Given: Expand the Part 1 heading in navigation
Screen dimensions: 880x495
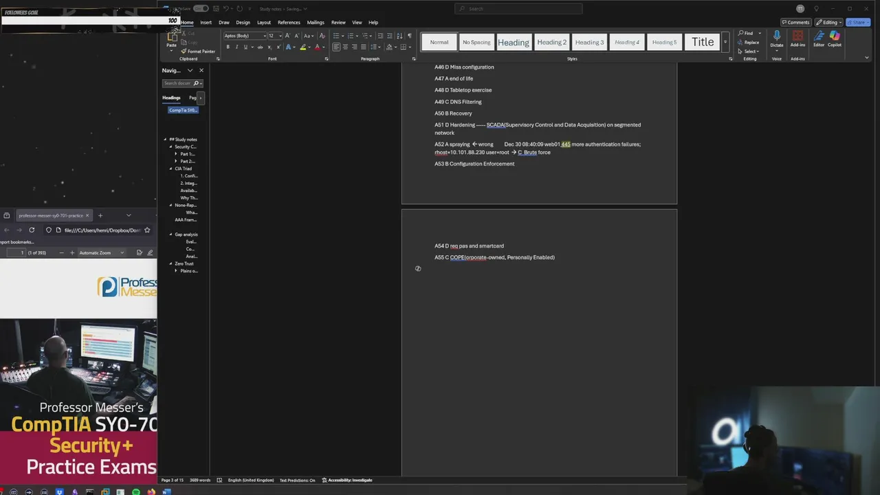Looking at the screenshot, I should coord(176,154).
